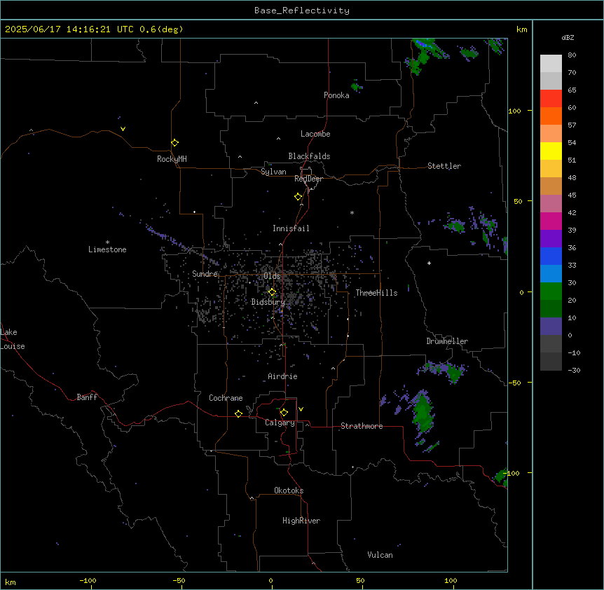Click the Cochrane city label
The height and width of the screenshot is (590, 604).
(226, 398)
